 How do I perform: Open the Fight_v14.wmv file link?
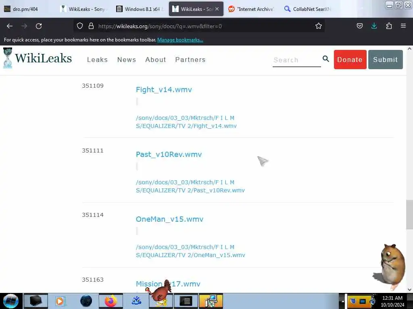click(x=164, y=90)
